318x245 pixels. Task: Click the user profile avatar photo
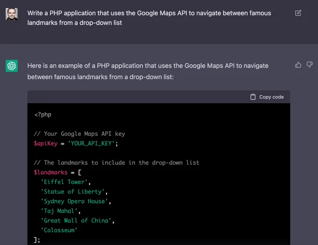click(x=12, y=14)
